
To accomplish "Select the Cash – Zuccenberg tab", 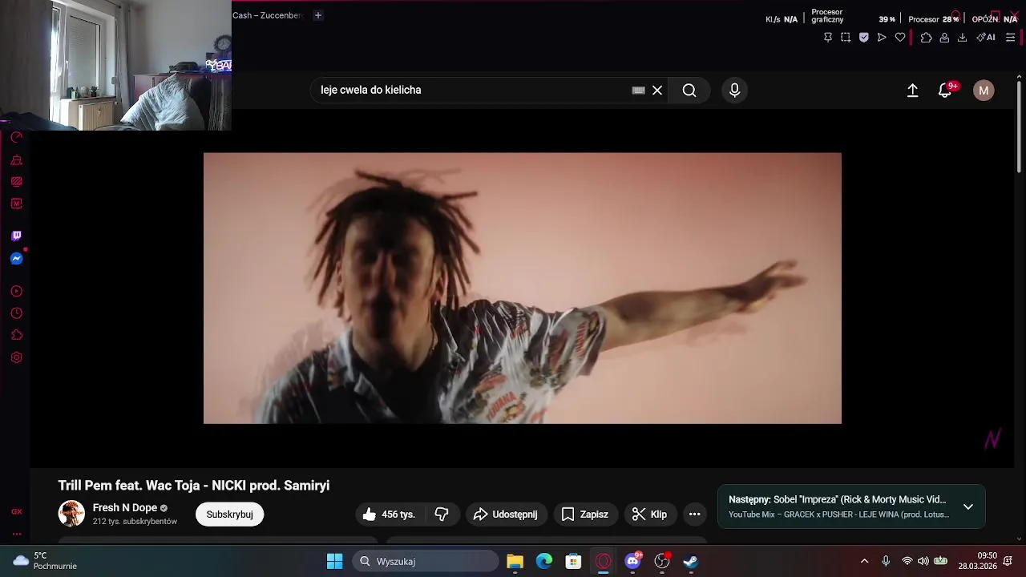I will [x=268, y=15].
